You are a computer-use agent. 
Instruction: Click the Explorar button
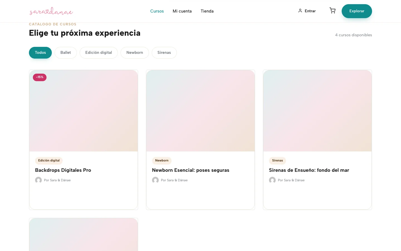357,11
